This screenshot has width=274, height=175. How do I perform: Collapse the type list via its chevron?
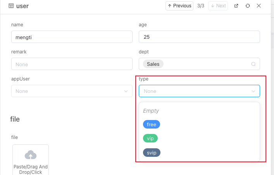coord(253,91)
